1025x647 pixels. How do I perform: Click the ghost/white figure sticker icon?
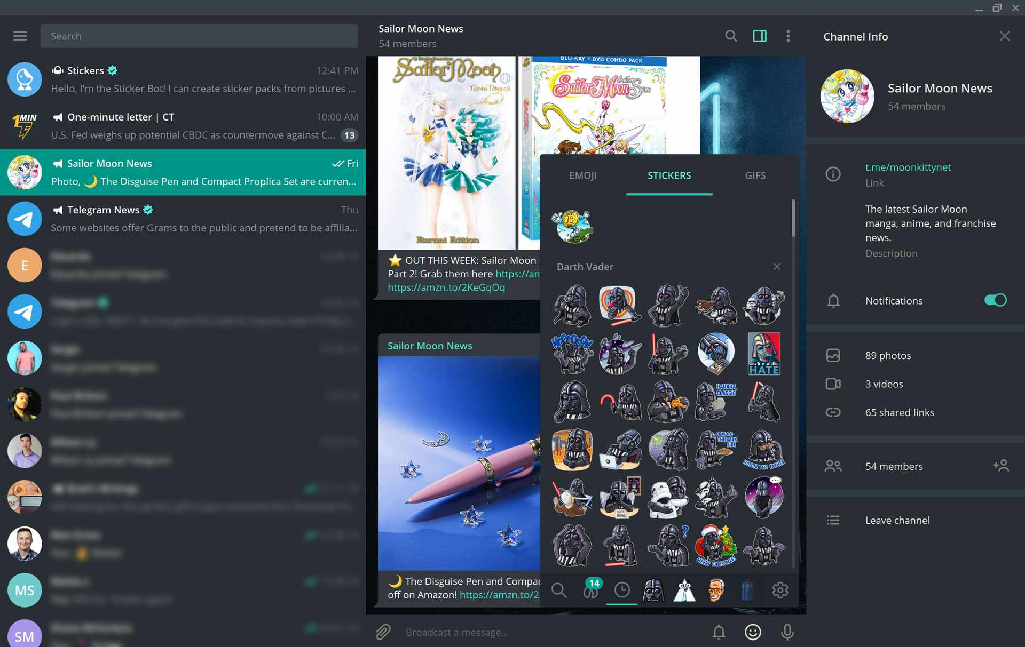point(685,589)
